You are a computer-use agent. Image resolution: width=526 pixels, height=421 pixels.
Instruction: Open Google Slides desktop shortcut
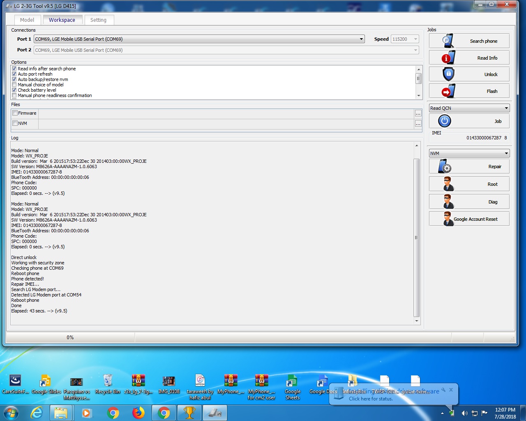[46, 384]
